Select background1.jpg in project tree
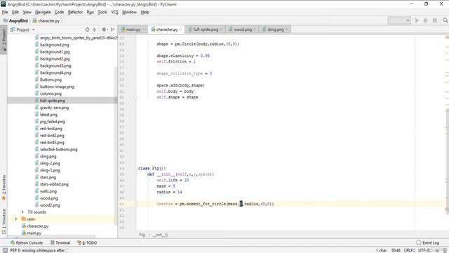The height and width of the screenshot is (253, 449). coord(55,51)
